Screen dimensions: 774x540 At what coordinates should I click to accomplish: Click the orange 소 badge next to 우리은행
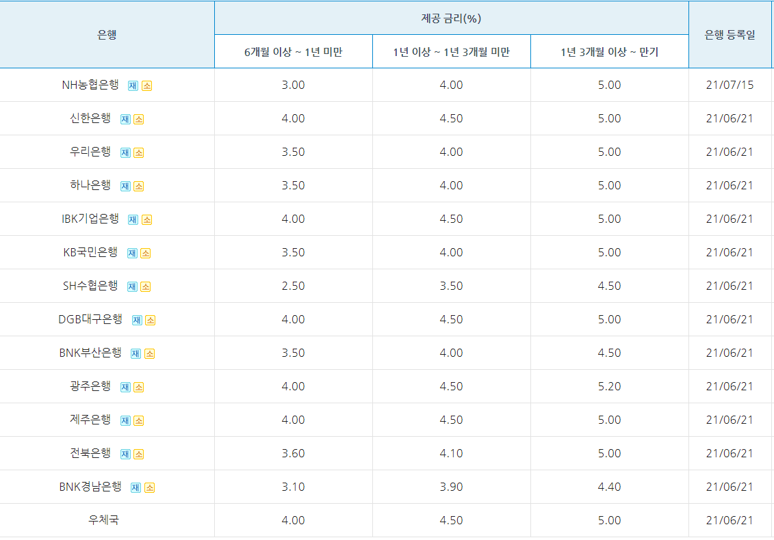[139, 153]
